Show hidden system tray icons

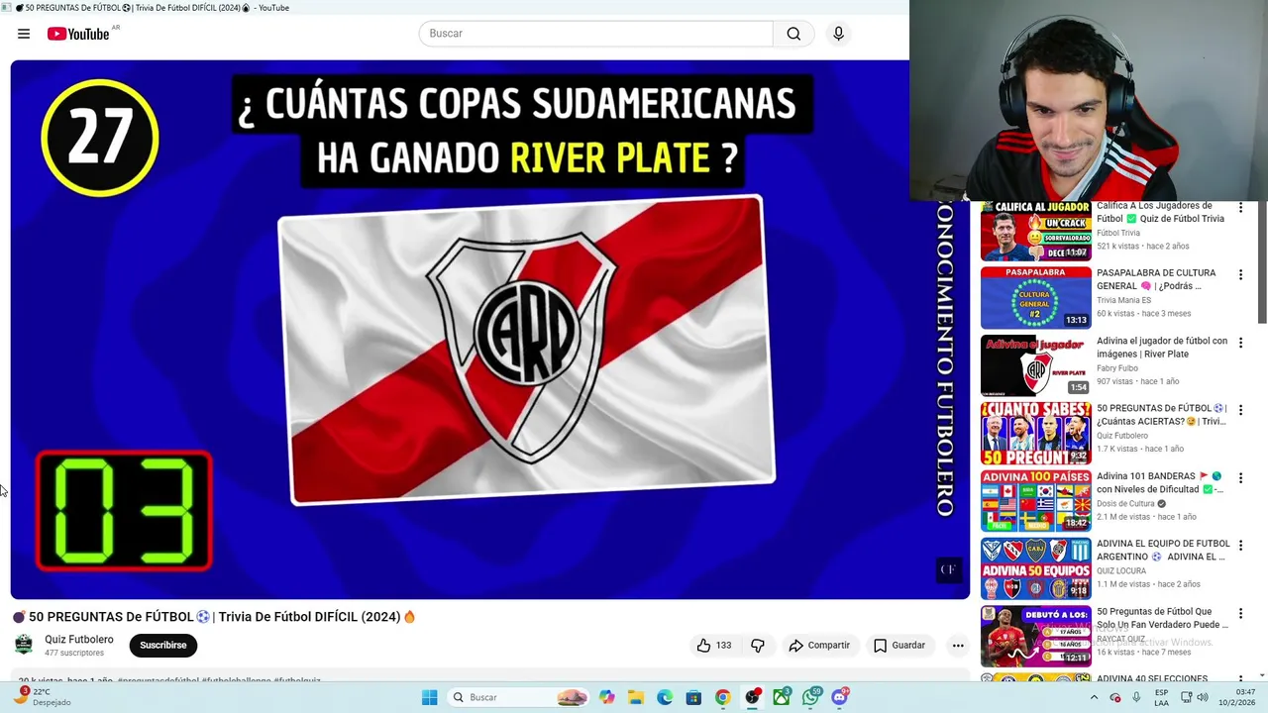1094,698
